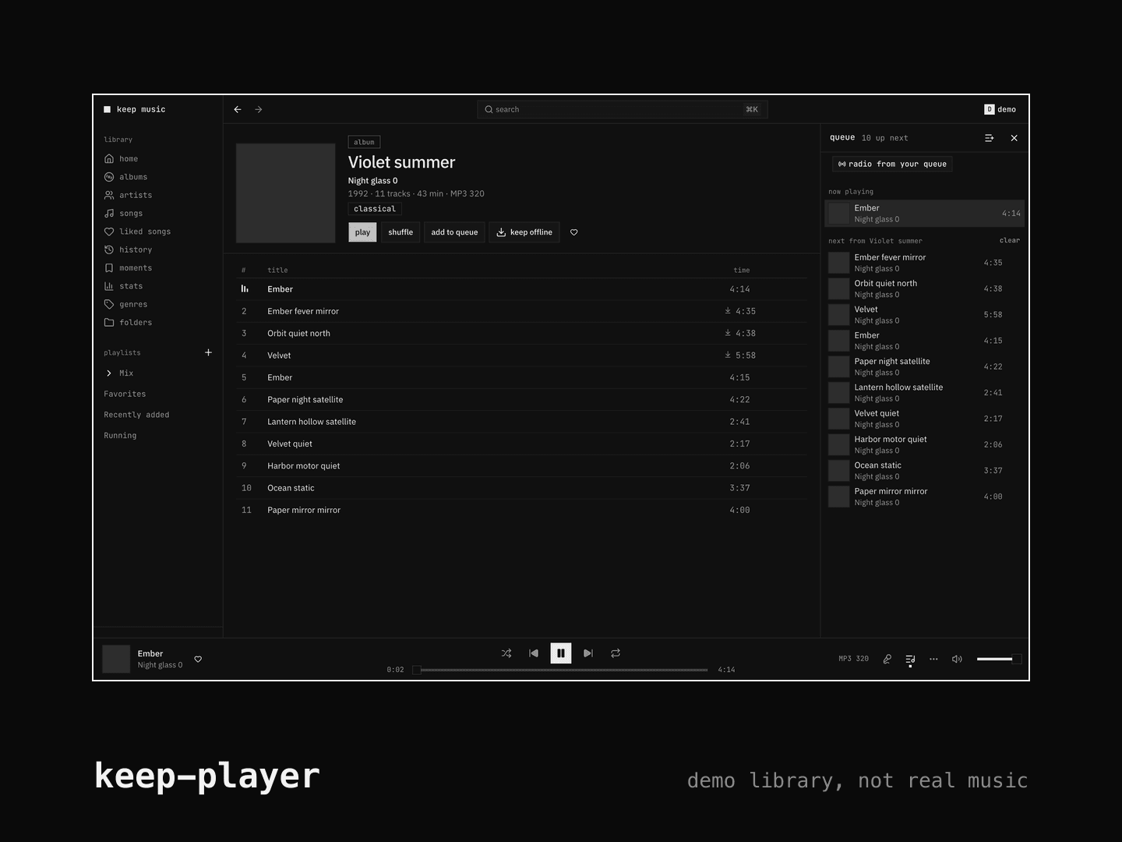Open lyrics microphone icon in player bar
Image resolution: width=1122 pixels, height=842 pixels.
[887, 659]
